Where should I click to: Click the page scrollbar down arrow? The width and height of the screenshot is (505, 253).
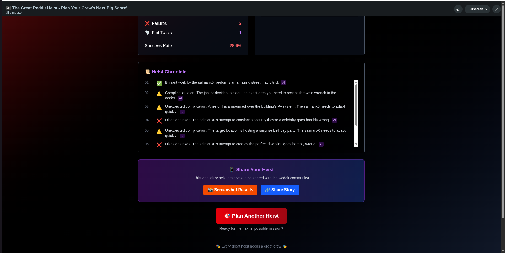(503, 250)
